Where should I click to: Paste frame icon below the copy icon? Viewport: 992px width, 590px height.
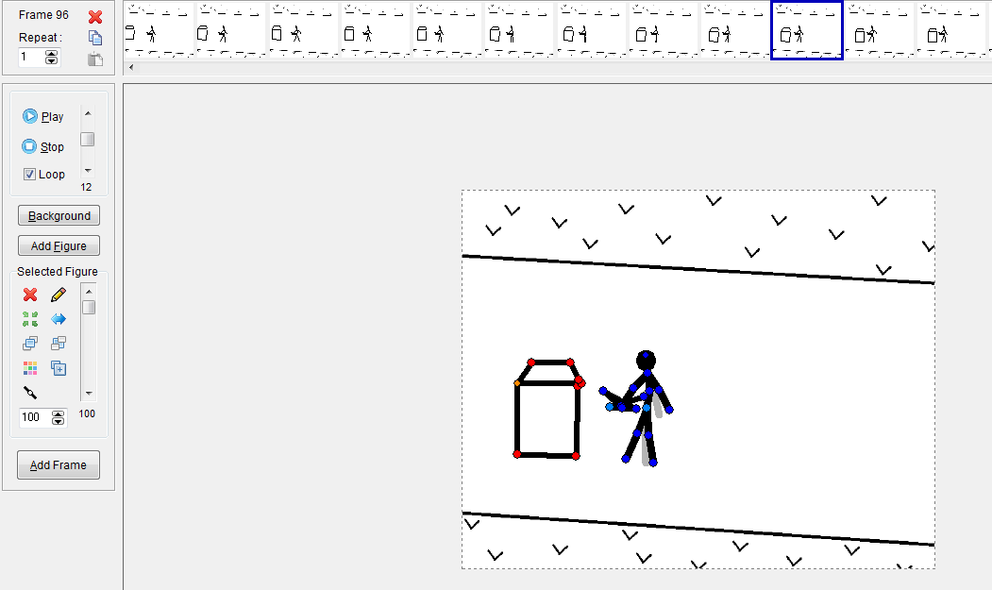(x=95, y=59)
